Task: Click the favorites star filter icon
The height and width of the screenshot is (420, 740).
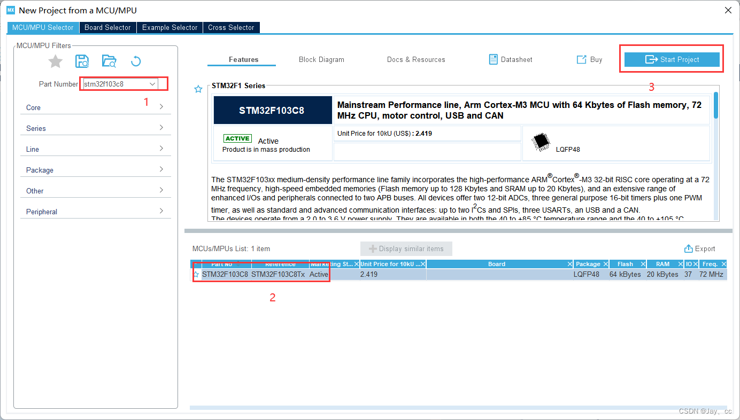Action: click(x=56, y=61)
